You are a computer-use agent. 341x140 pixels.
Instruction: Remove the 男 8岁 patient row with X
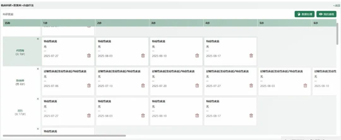click(x=38, y=69)
